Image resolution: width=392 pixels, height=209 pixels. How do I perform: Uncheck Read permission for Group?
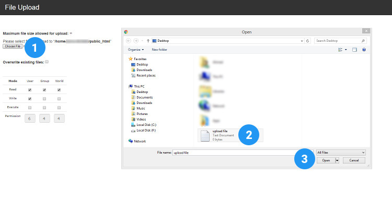44,90
